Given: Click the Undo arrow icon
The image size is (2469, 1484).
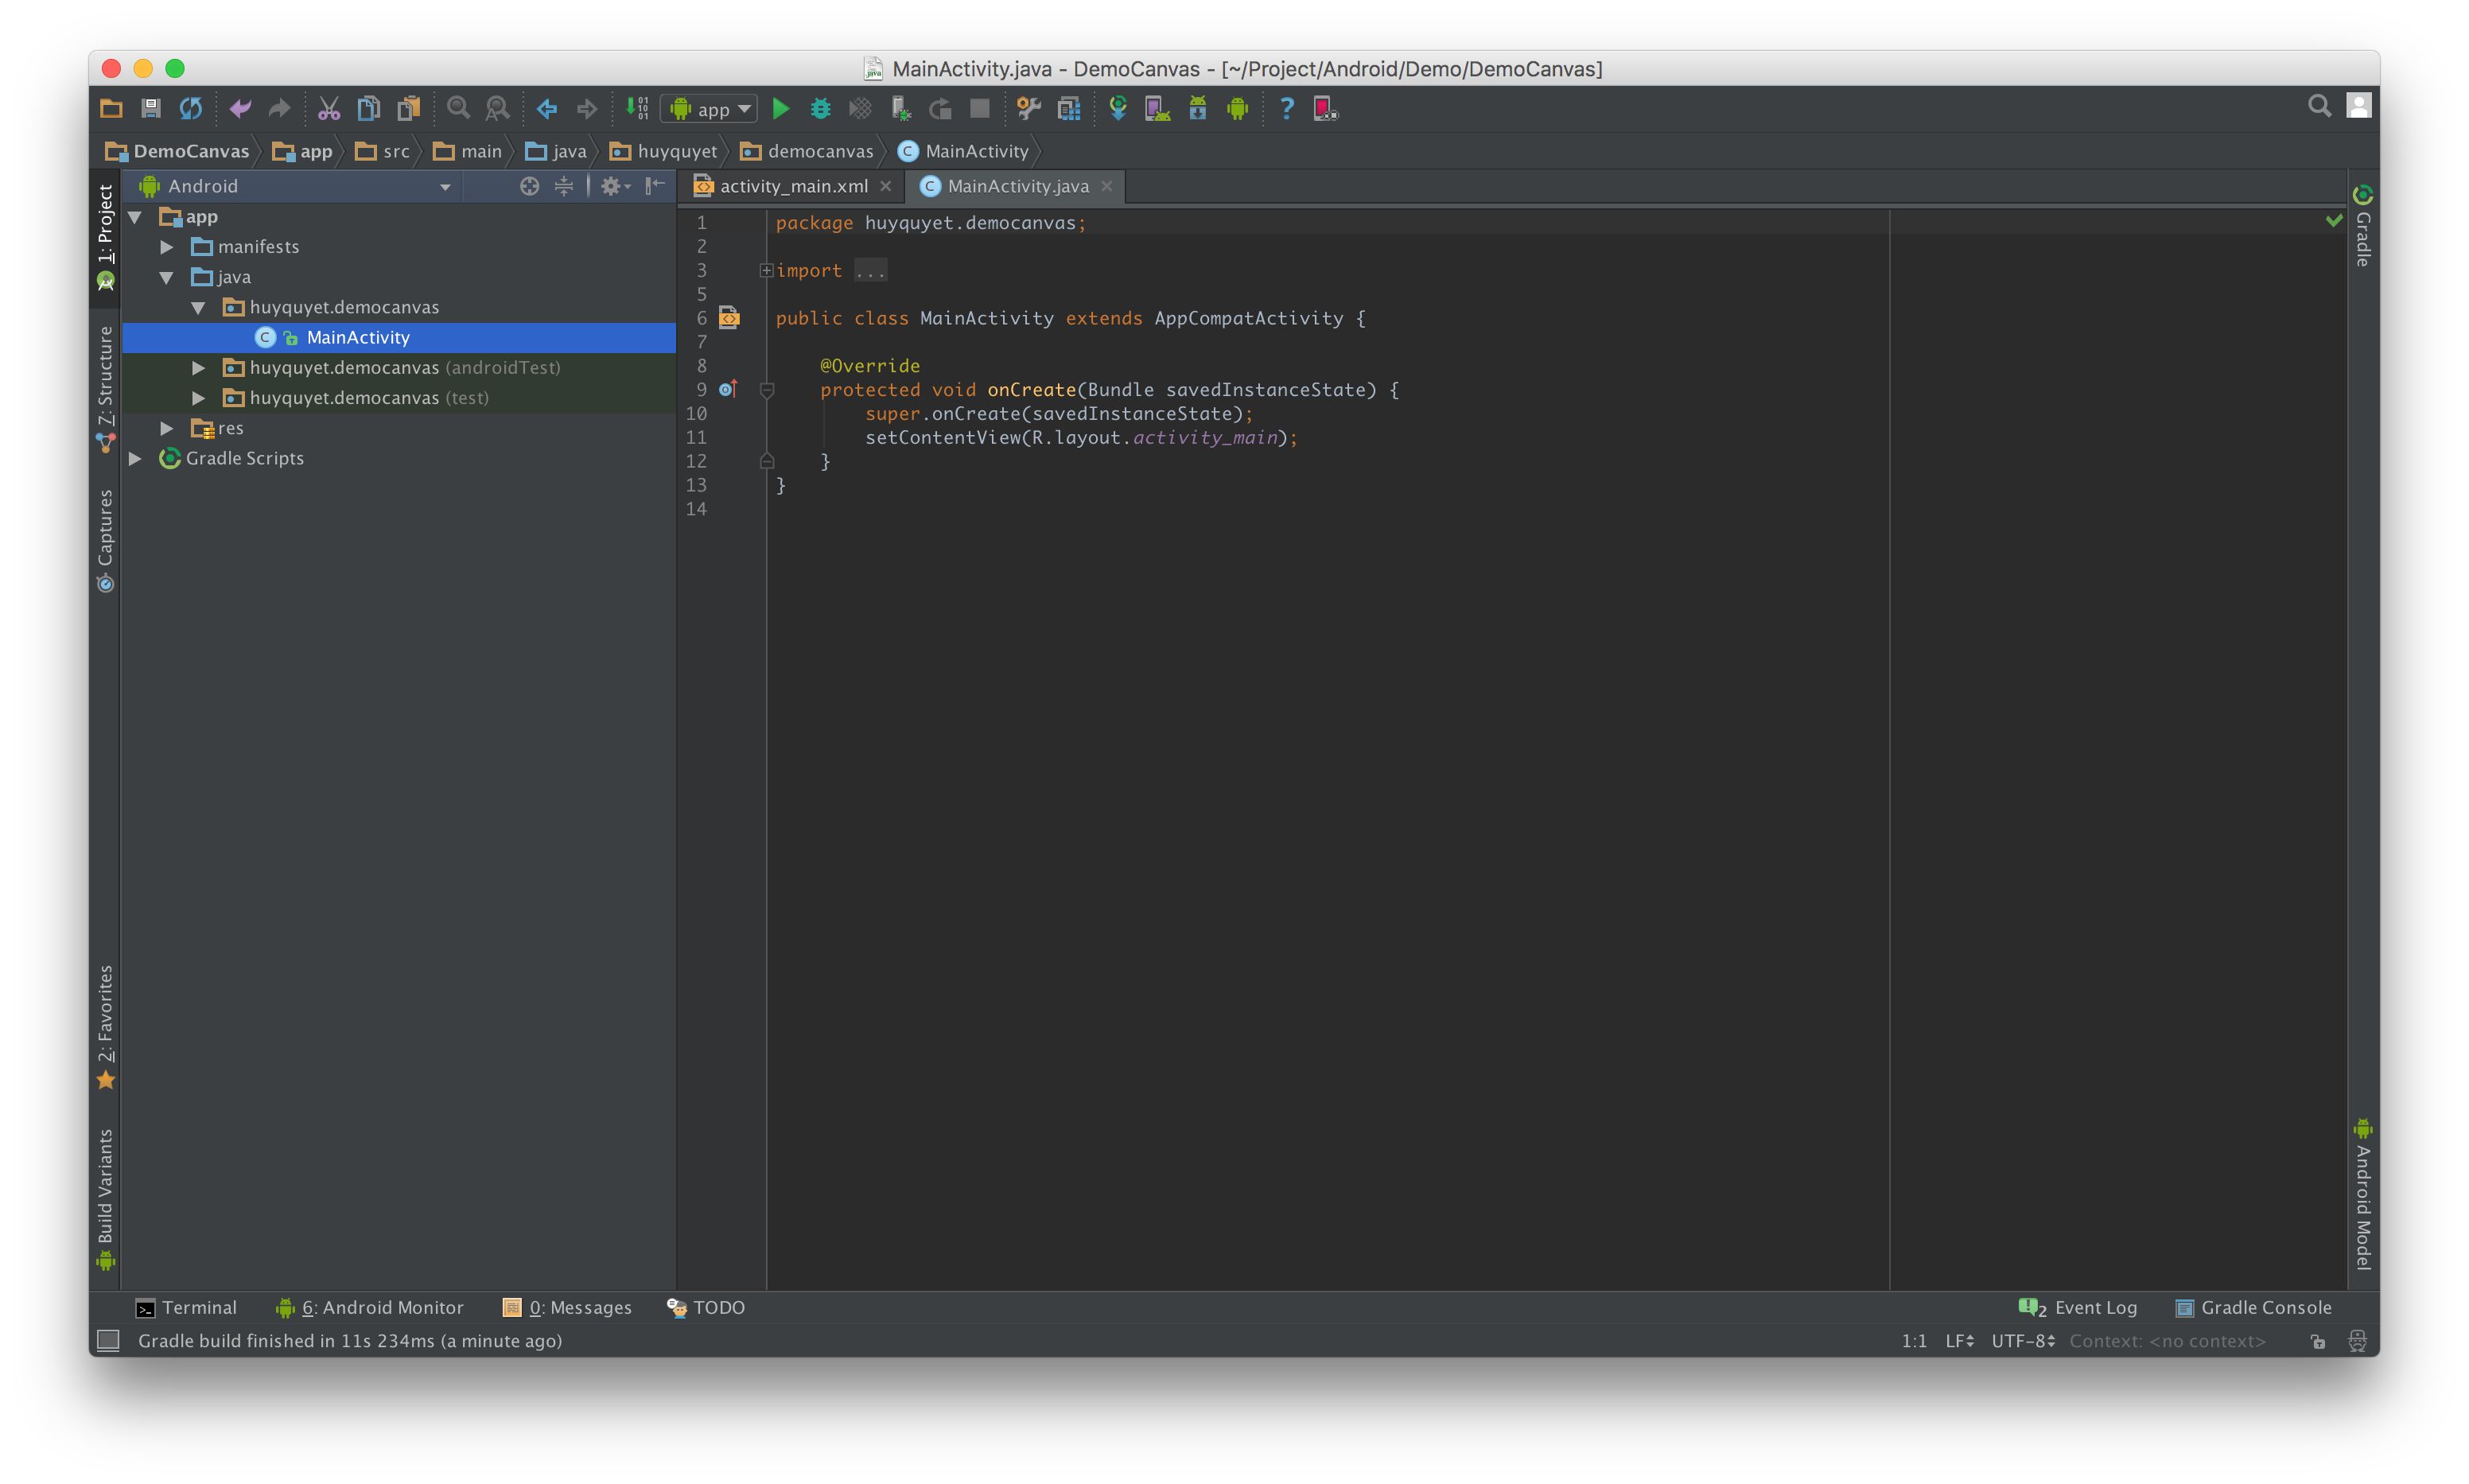Looking at the screenshot, I should [x=240, y=108].
